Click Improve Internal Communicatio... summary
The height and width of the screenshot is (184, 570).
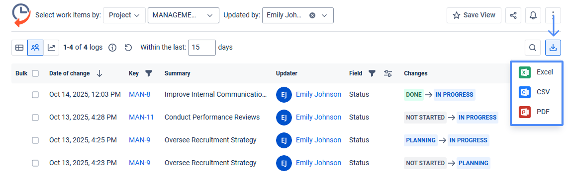click(216, 95)
